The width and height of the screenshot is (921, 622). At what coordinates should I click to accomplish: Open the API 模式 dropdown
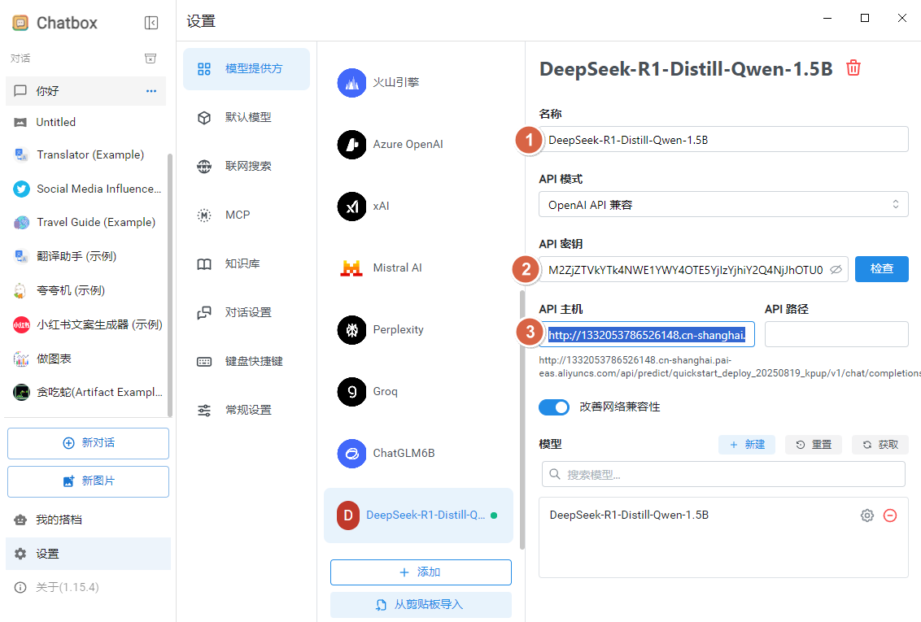(723, 204)
